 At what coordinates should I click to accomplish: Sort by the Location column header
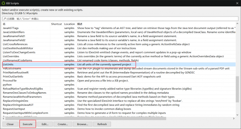(69, 24)
